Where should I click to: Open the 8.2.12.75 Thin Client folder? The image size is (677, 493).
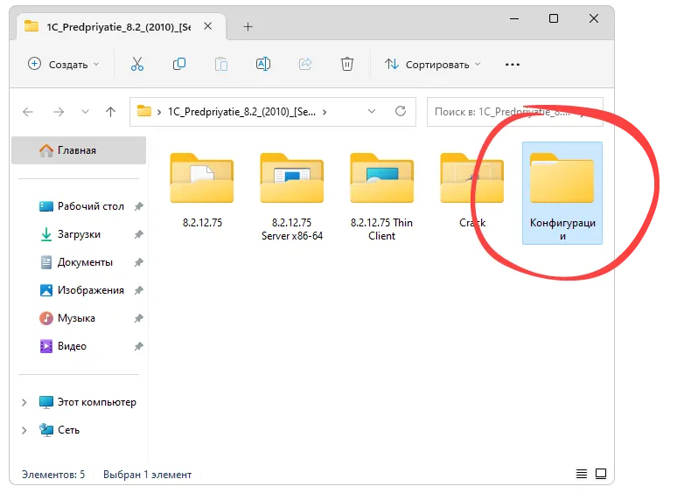pos(381,197)
